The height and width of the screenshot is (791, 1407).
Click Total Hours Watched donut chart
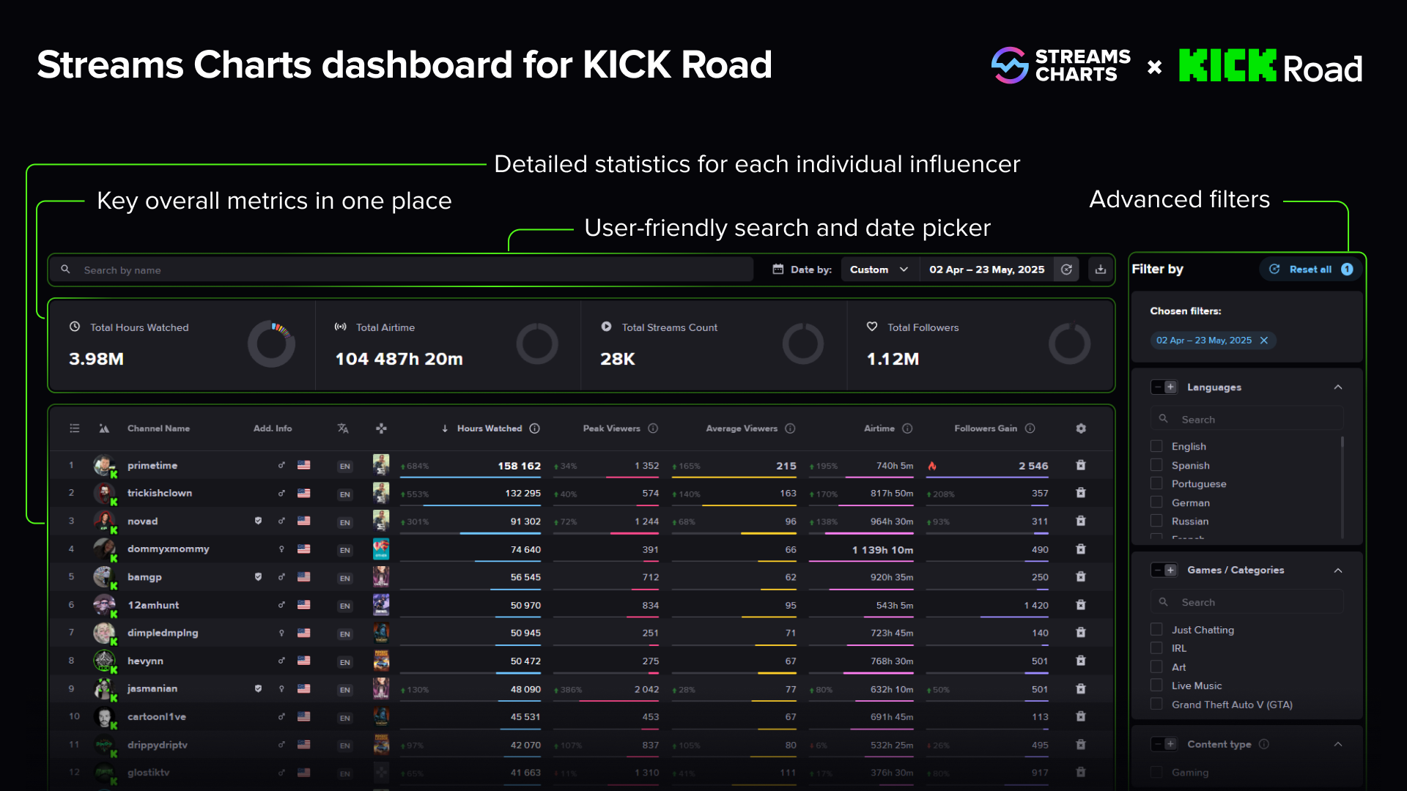pos(271,343)
